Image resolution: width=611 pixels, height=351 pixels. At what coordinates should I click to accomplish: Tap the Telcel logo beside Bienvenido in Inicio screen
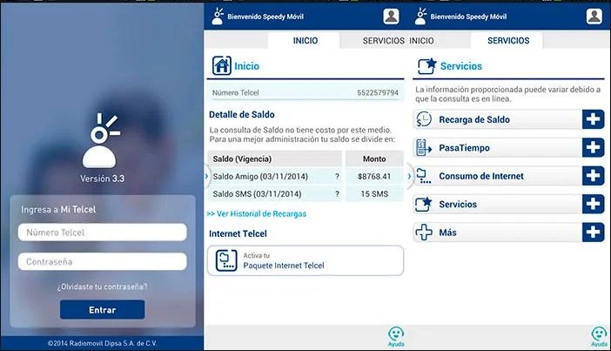218,17
